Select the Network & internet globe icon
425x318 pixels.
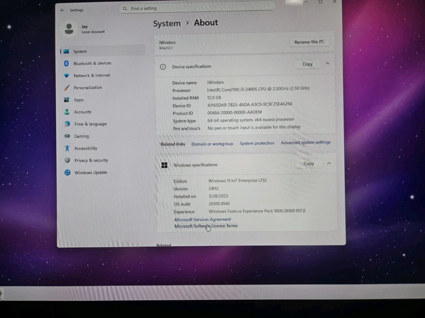coord(67,75)
